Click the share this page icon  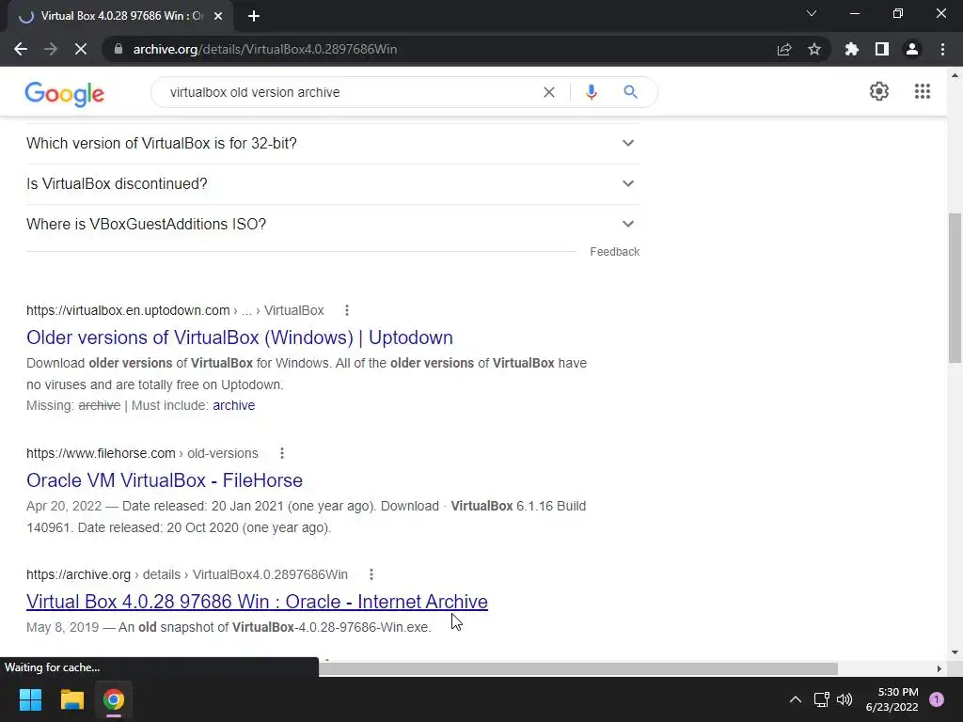point(784,49)
